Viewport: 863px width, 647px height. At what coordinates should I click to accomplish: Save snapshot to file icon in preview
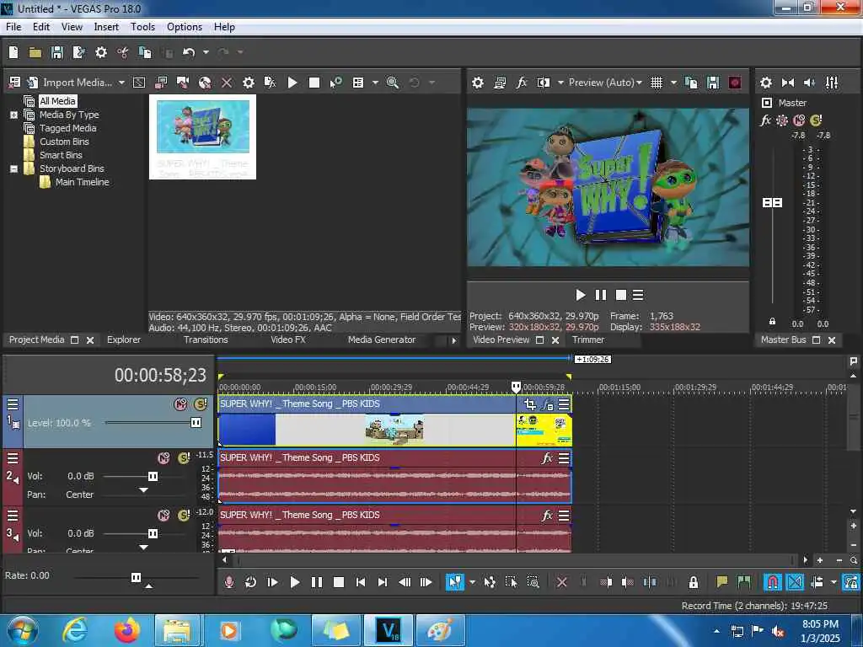[x=713, y=83]
